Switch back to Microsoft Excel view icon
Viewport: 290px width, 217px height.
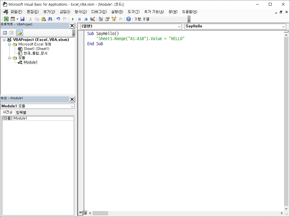pos(6,19)
